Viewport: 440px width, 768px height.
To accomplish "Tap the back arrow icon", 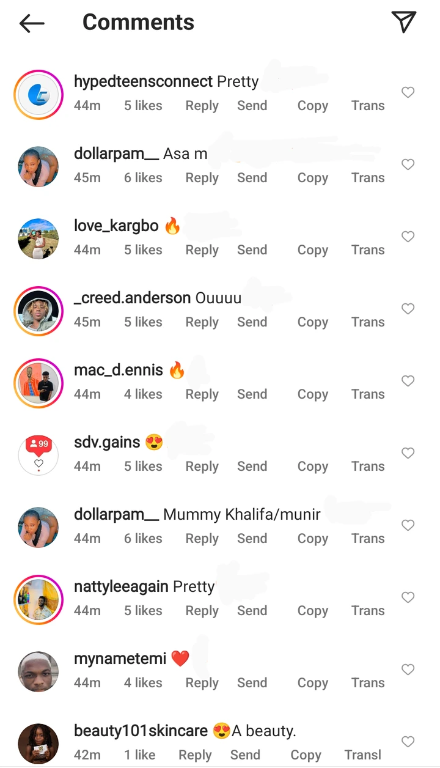I will point(32,23).
